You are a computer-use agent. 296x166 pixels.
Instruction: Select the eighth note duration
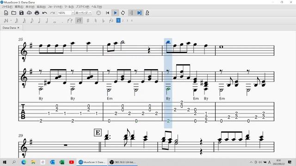[32, 20]
